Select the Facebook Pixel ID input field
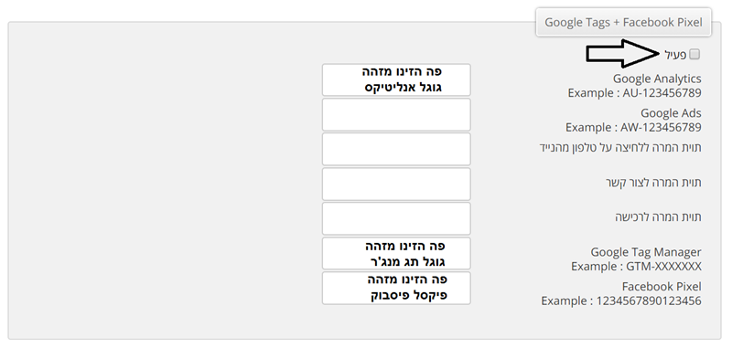 click(396, 289)
